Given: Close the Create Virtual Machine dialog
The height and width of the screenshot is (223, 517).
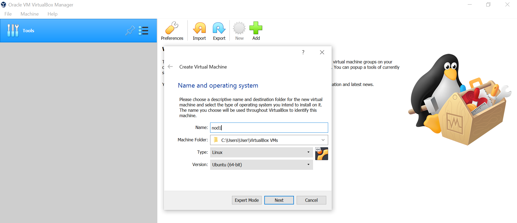Looking at the screenshot, I should [x=322, y=52].
